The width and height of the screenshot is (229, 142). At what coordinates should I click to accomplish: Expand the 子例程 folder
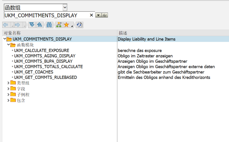coord(8,95)
